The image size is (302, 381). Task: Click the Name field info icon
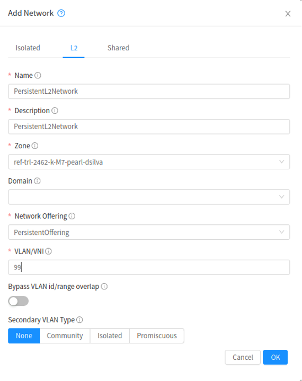(x=38, y=75)
